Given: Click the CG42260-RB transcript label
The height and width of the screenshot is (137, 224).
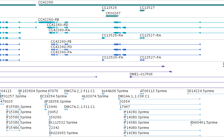Looking at the screenshot, I should click(49, 19).
